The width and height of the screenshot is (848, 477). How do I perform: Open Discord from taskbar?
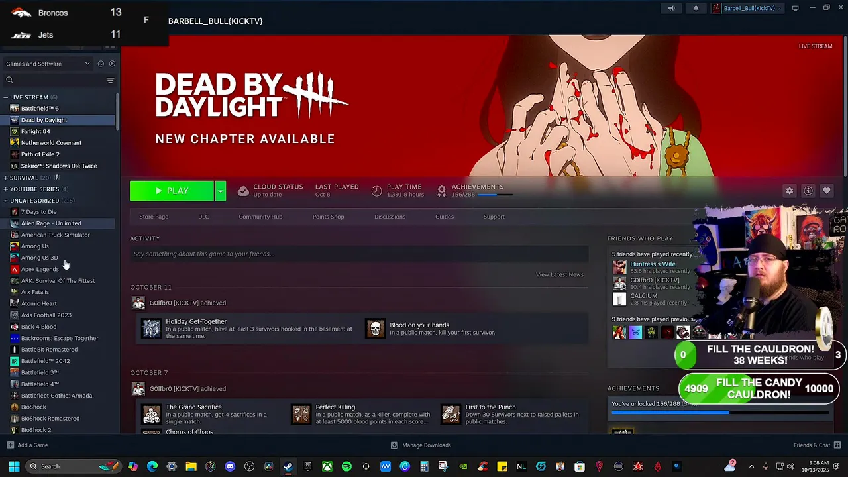230,466
